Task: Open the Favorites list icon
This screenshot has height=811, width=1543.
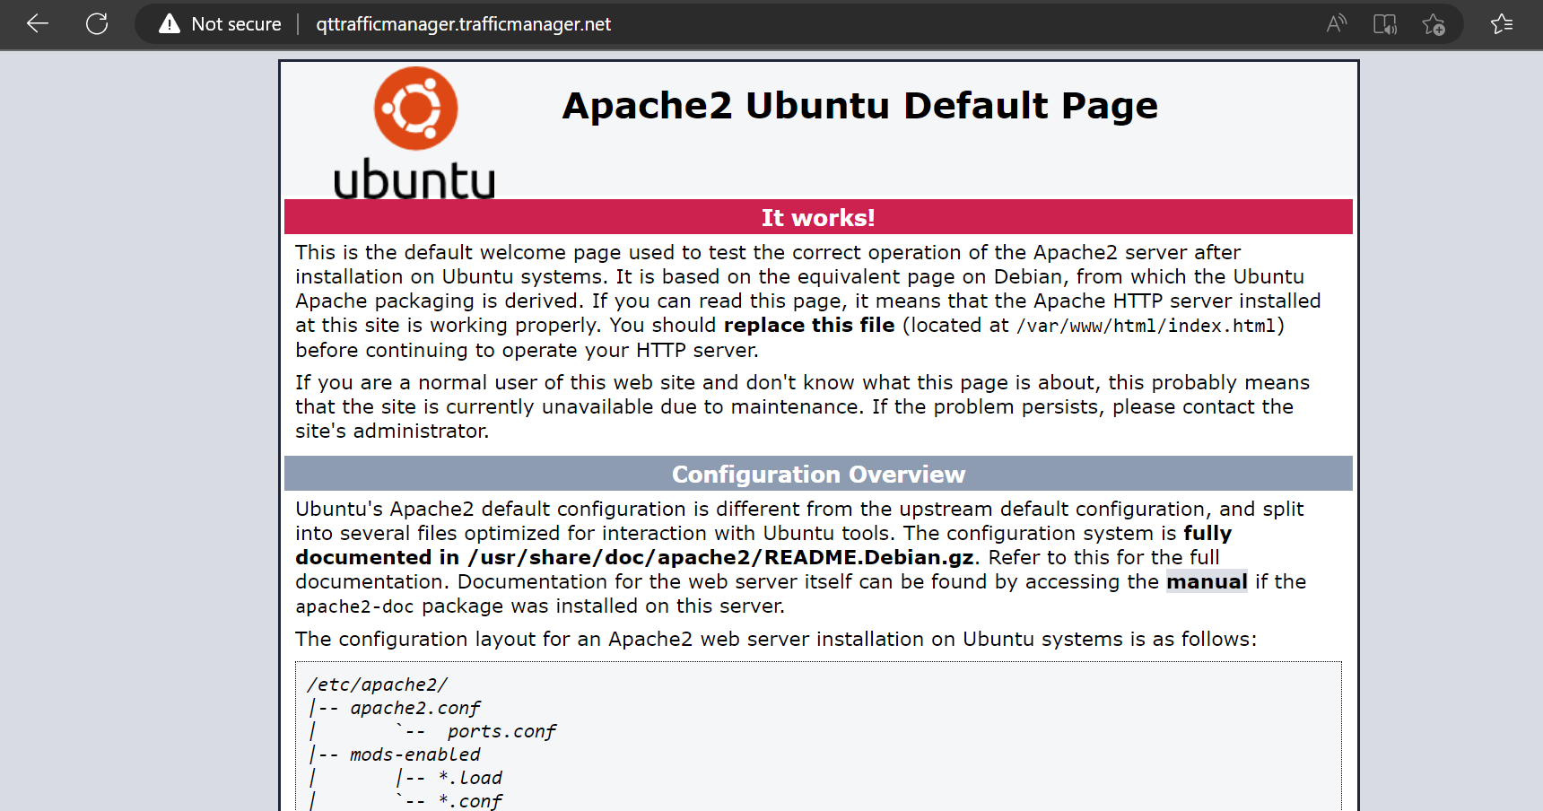Action: (x=1502, y=24)
